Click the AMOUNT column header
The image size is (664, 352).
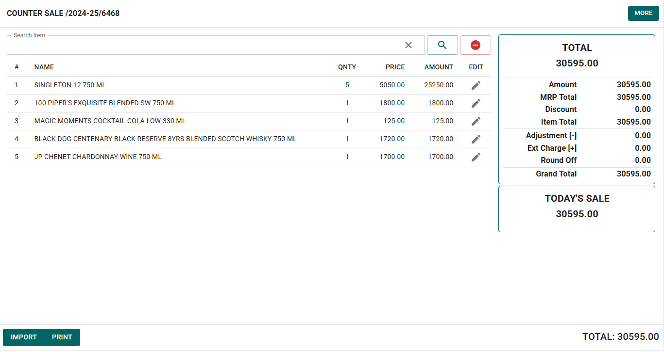click(x=439, y=67)
